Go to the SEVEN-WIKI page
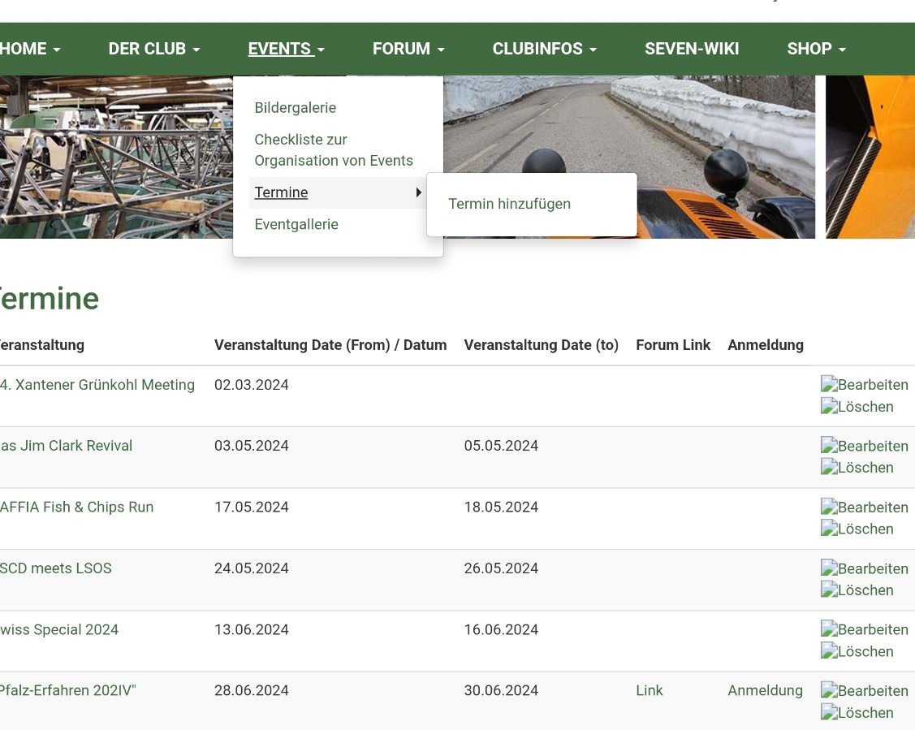 tap(692, 49)
